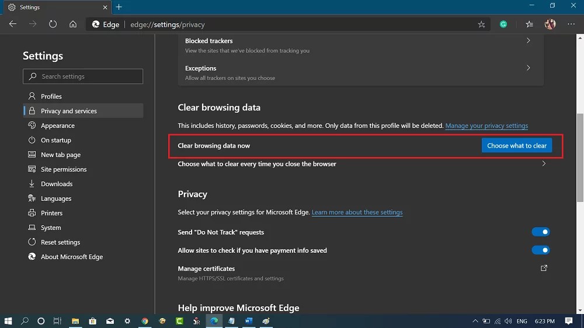The height and width of the screenshot is (328, 584).
Task: Click Manage certificates row title
Action: (206, 268)
